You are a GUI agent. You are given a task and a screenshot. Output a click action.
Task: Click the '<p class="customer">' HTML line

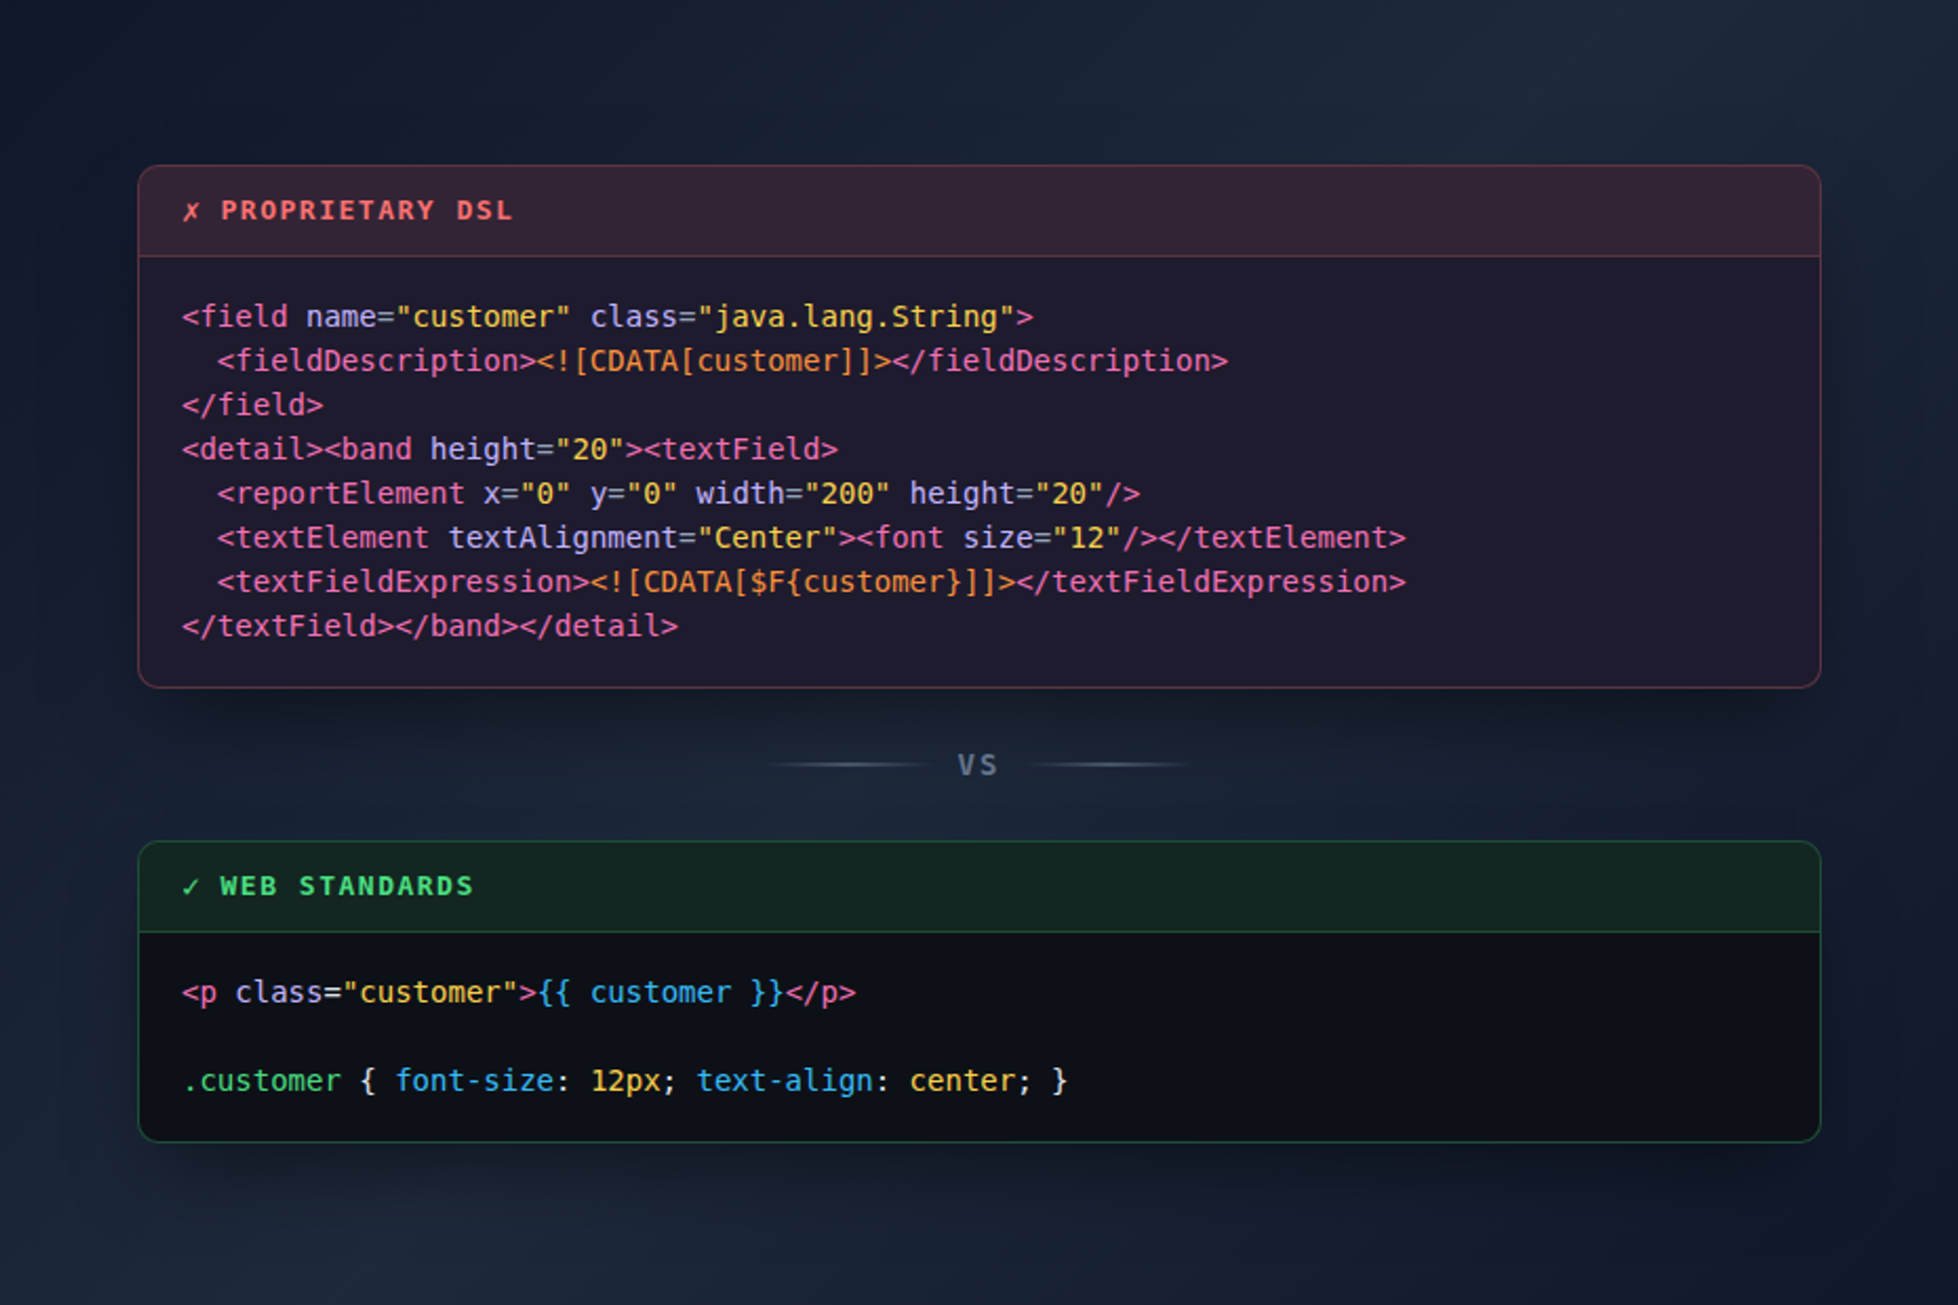519,992
